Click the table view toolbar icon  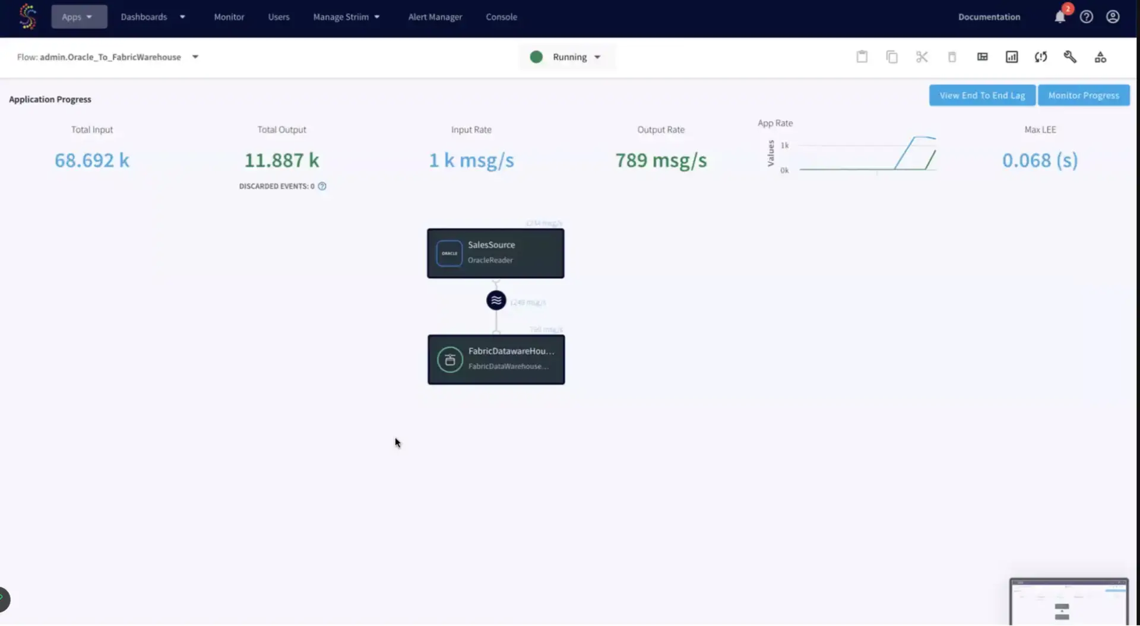tap(982, 57)
